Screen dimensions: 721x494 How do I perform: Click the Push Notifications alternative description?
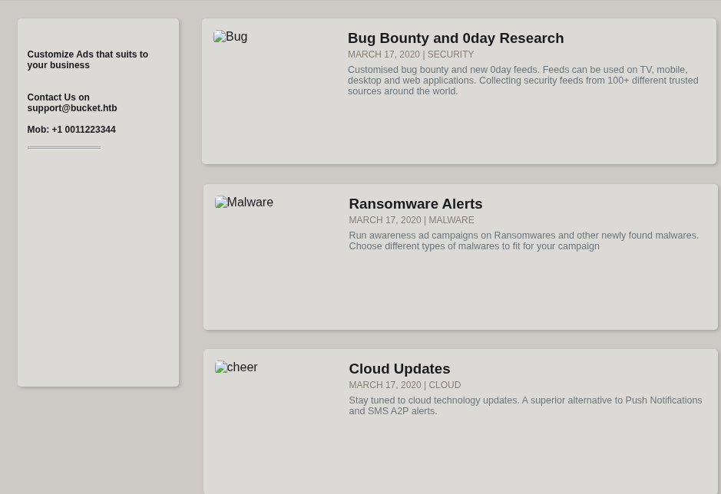pyautogui.click(x=524, y=406)
